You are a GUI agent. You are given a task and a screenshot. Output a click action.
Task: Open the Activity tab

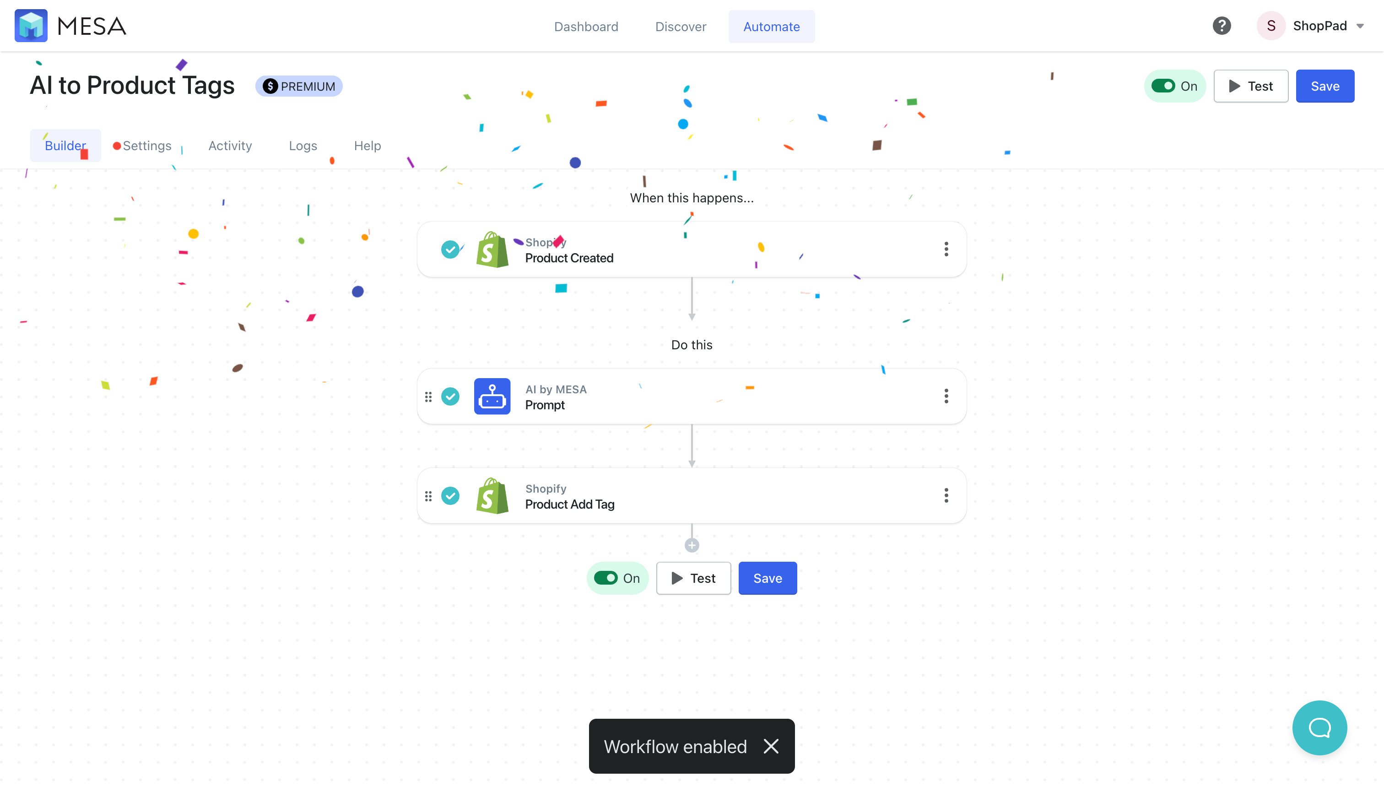[x=230, y=145]
